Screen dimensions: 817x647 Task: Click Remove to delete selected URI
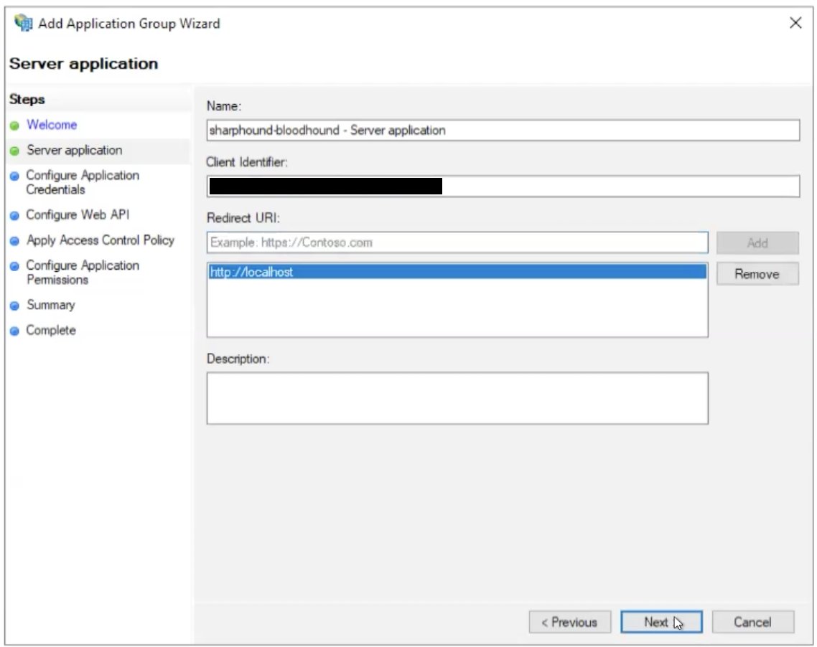(757, 274)
